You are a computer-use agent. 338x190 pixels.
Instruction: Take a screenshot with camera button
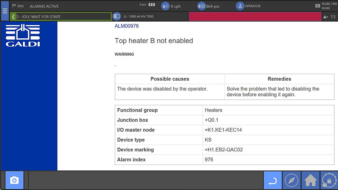coord(14,180)
